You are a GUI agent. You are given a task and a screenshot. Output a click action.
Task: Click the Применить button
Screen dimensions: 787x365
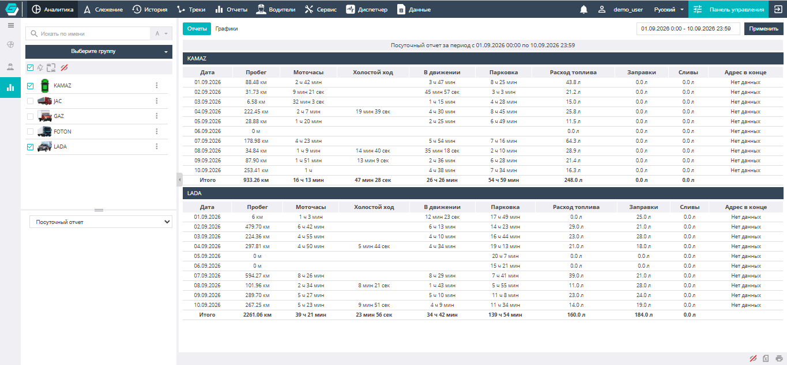(x=763, y=29)
